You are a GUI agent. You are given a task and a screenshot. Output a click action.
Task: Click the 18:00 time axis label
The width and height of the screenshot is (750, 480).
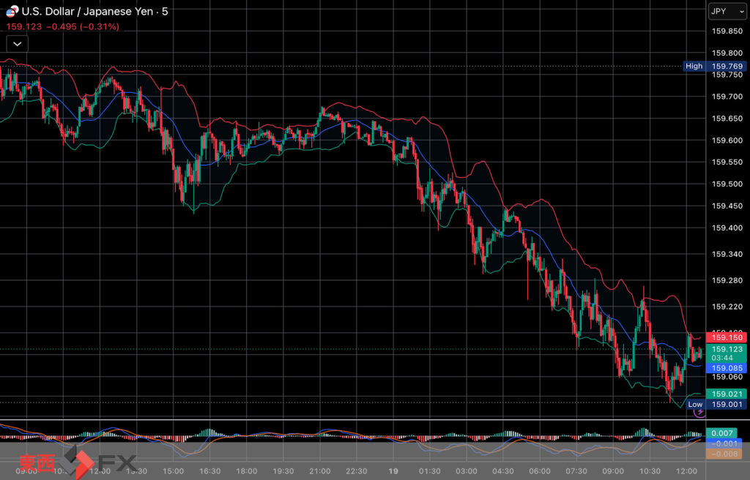[247, 471]
